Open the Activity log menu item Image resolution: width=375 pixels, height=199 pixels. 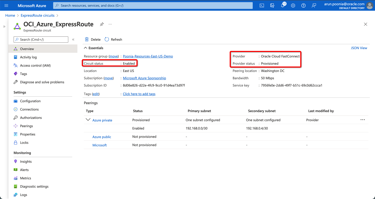coord(28,57)
